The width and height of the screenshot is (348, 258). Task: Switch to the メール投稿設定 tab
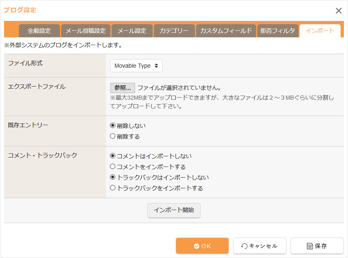(86, 31)
